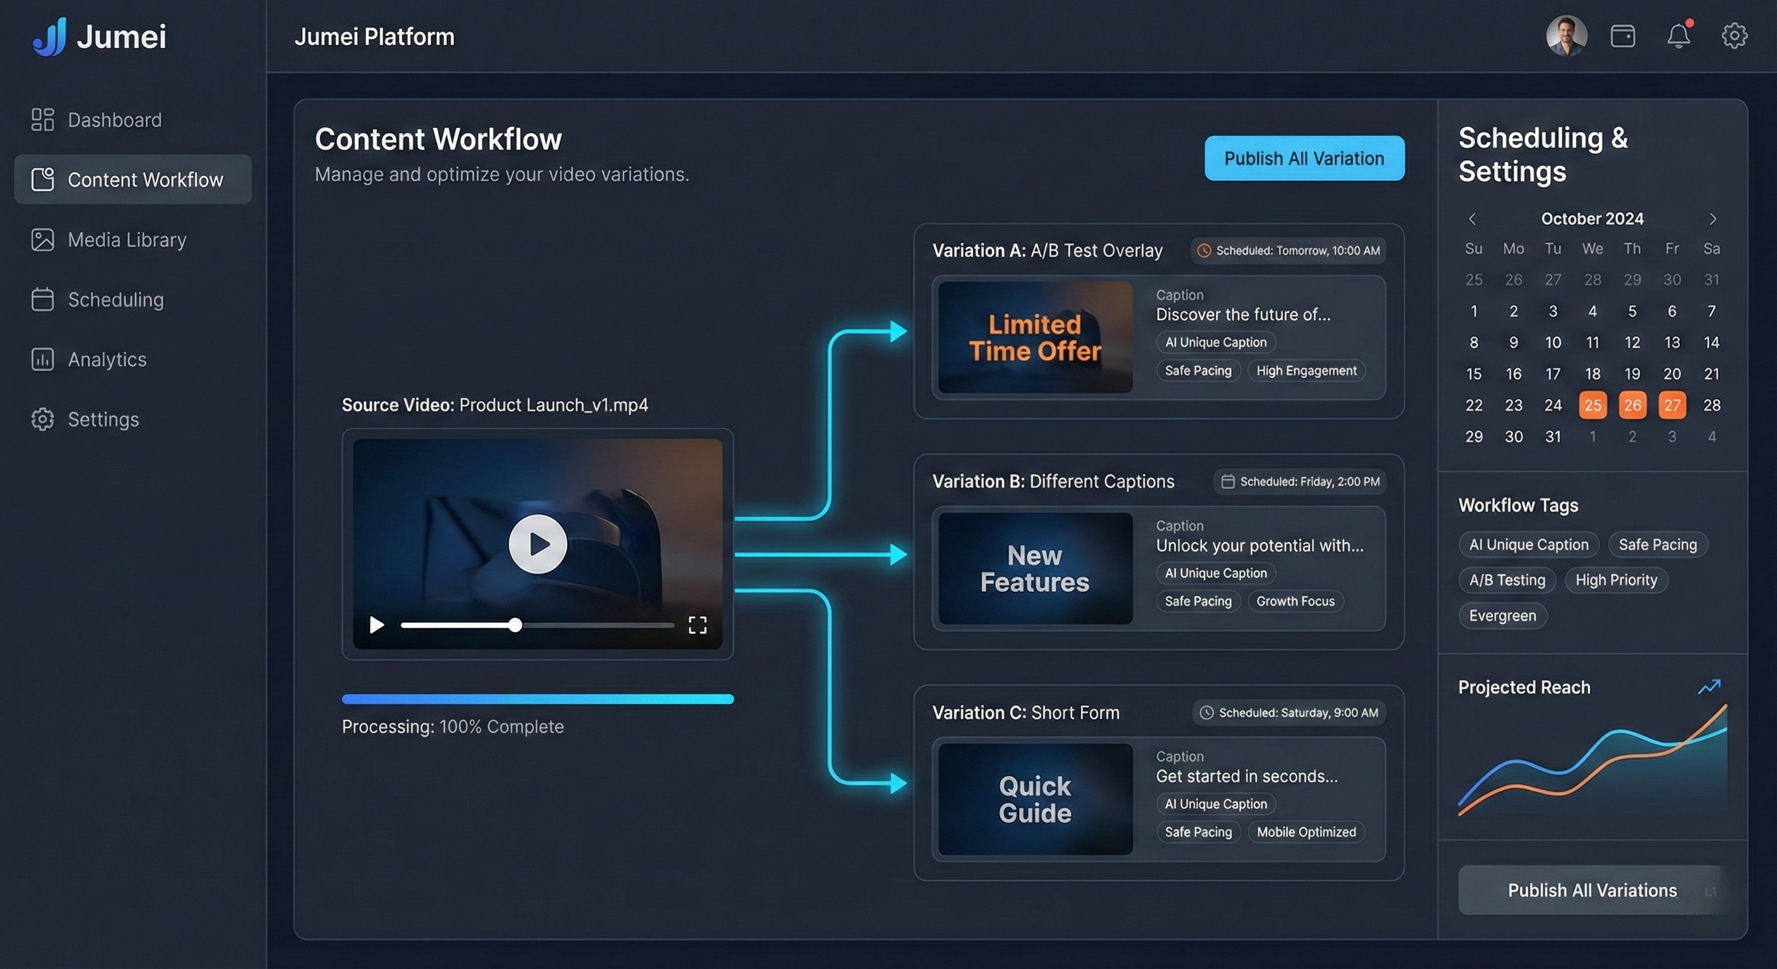Open settings gear in top bar

tap(1733, 36)
